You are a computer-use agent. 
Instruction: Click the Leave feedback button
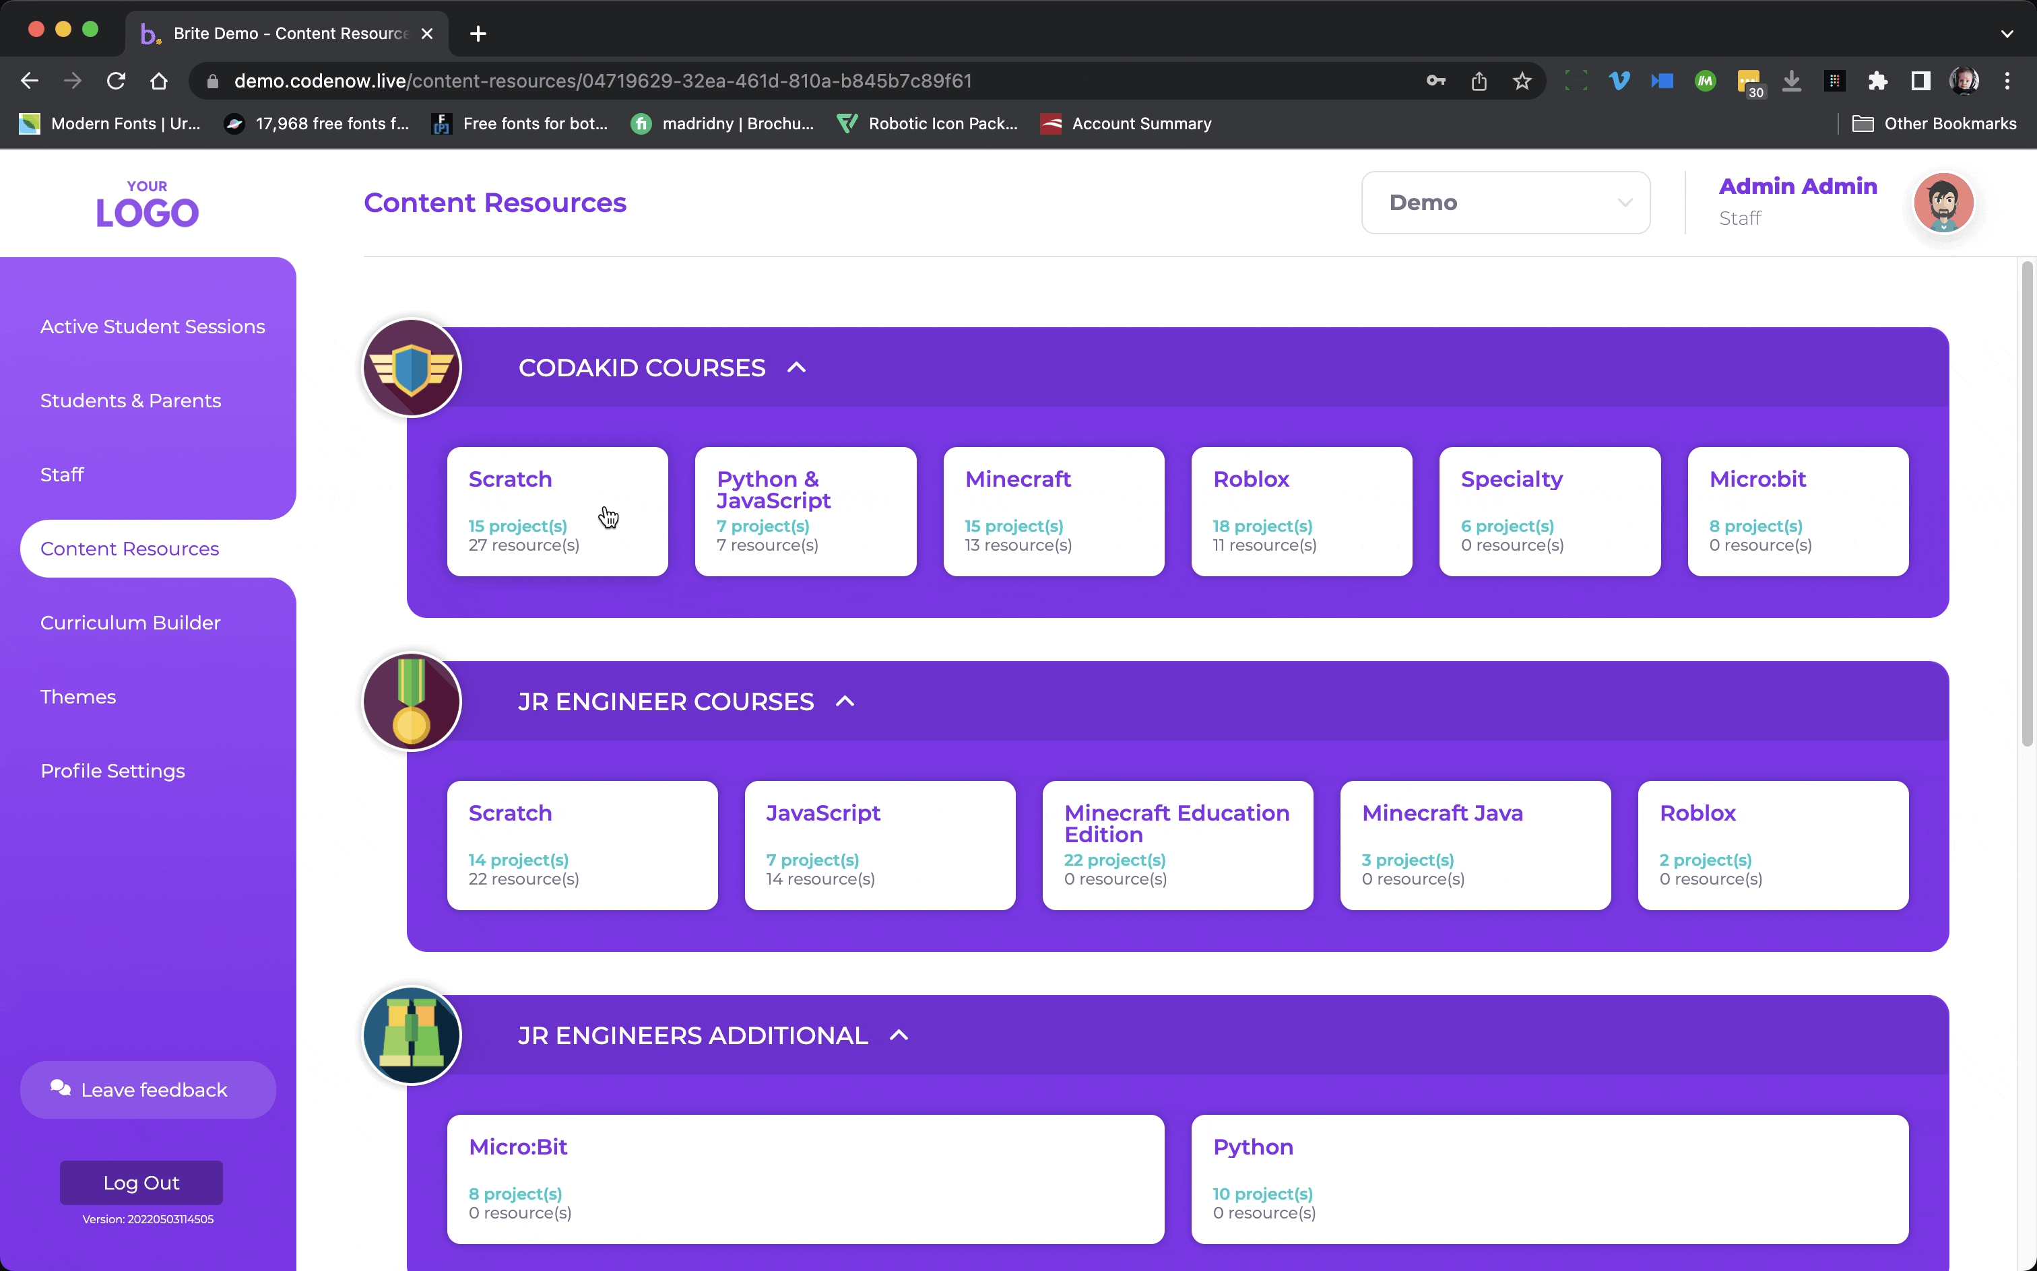(148, 1089)
